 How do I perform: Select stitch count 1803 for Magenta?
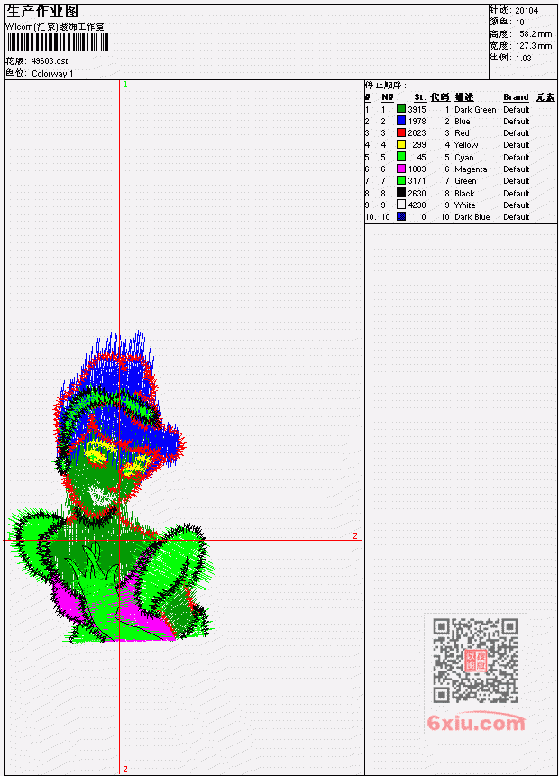tap(417, 169)
